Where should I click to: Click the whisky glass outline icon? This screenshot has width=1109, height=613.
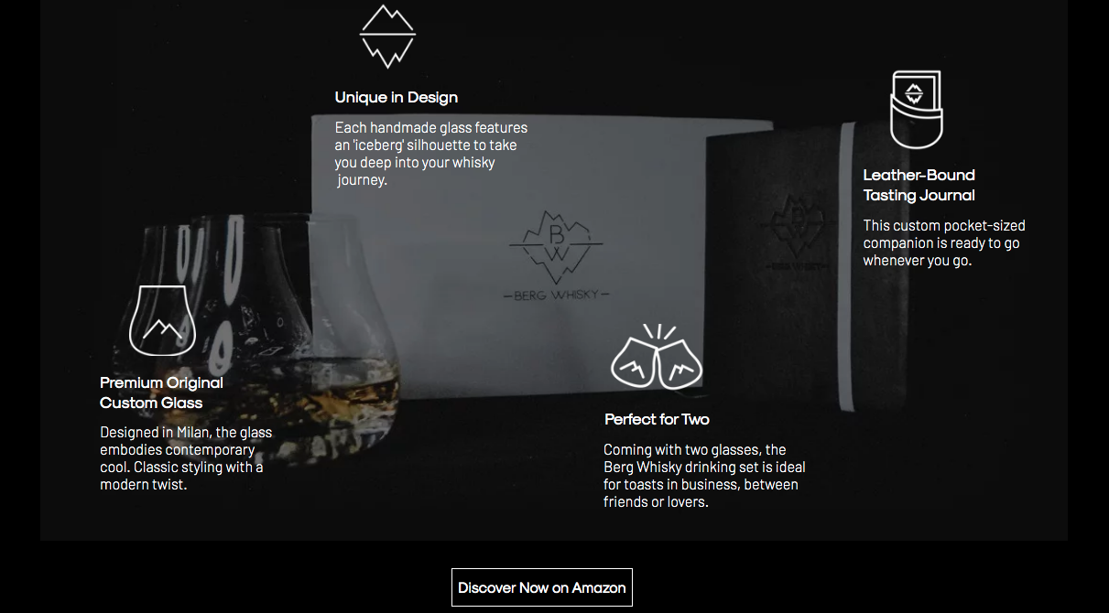[x=163, y=320]
